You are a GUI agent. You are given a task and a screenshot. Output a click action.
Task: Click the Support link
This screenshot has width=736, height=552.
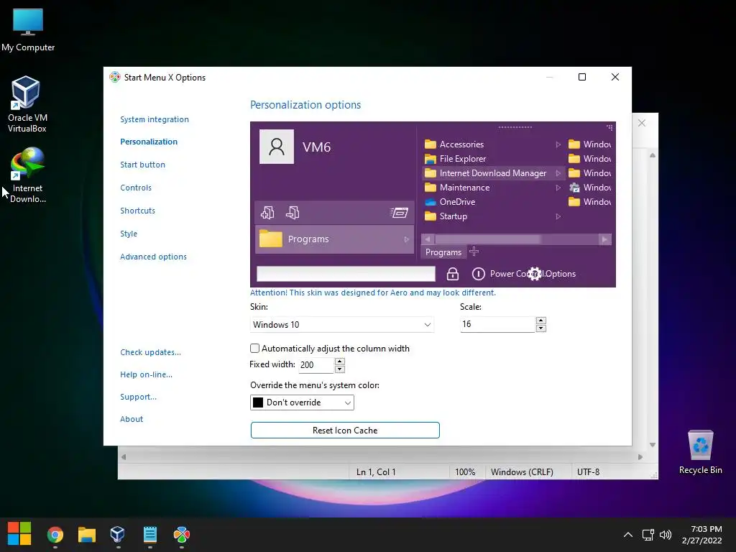[x=139, y=397]
